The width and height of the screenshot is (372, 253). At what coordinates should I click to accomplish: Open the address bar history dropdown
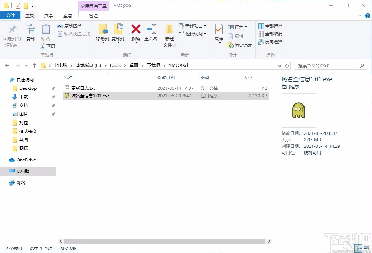pos(279,65)
